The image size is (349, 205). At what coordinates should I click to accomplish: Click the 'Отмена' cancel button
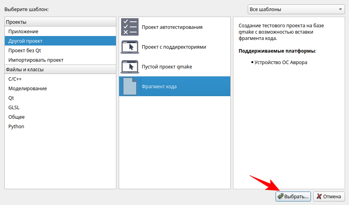[x=329, y=196]
